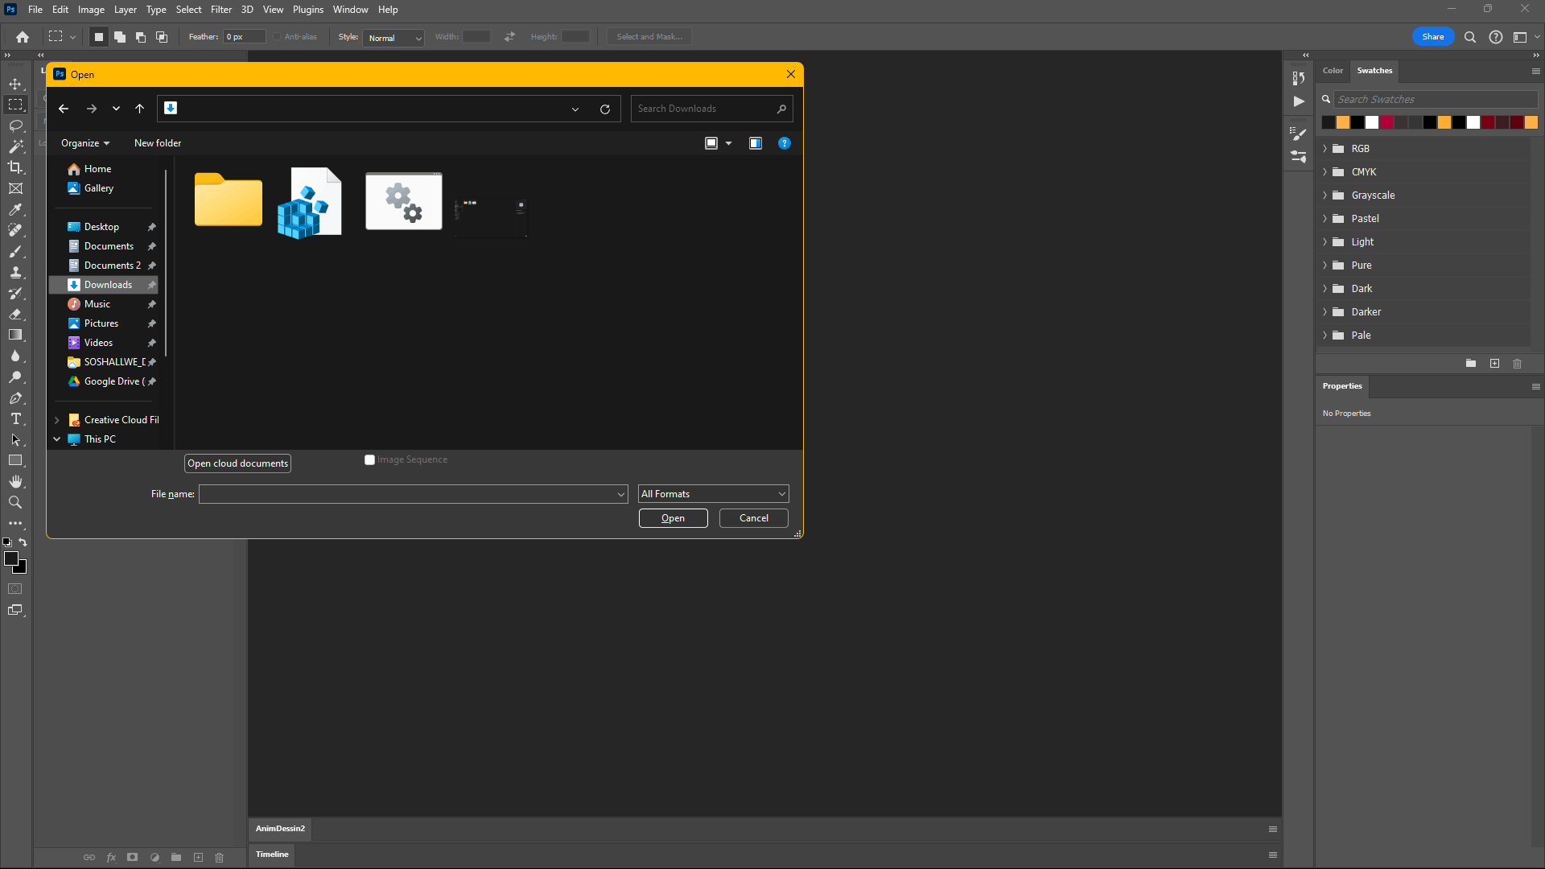The width and height of the screenshot is (1545, 869).
Task: Select the Eyedropper tool
Action: coord(15,209)
